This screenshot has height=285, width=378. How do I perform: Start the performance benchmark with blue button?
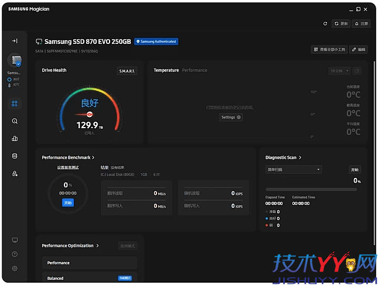[68, 202]
